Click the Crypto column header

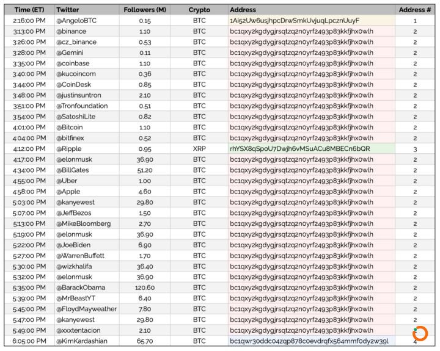[x=199, y=10]
